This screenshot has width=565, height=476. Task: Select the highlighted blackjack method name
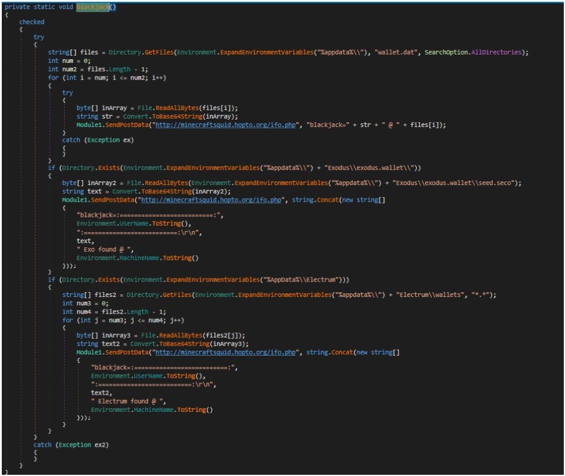pos(93,7)
